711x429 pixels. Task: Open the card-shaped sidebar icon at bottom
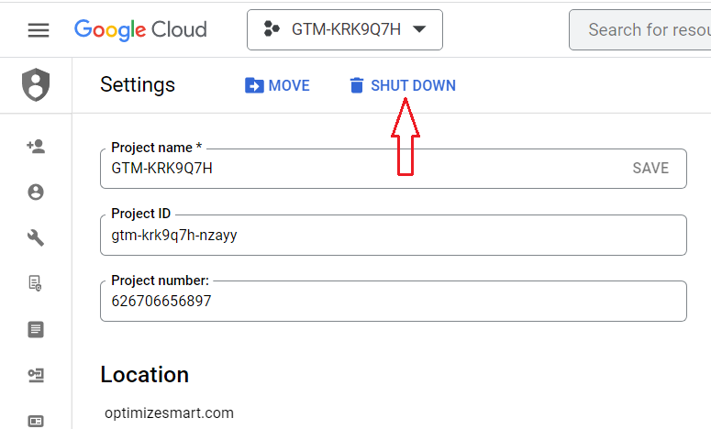(36, 421)
